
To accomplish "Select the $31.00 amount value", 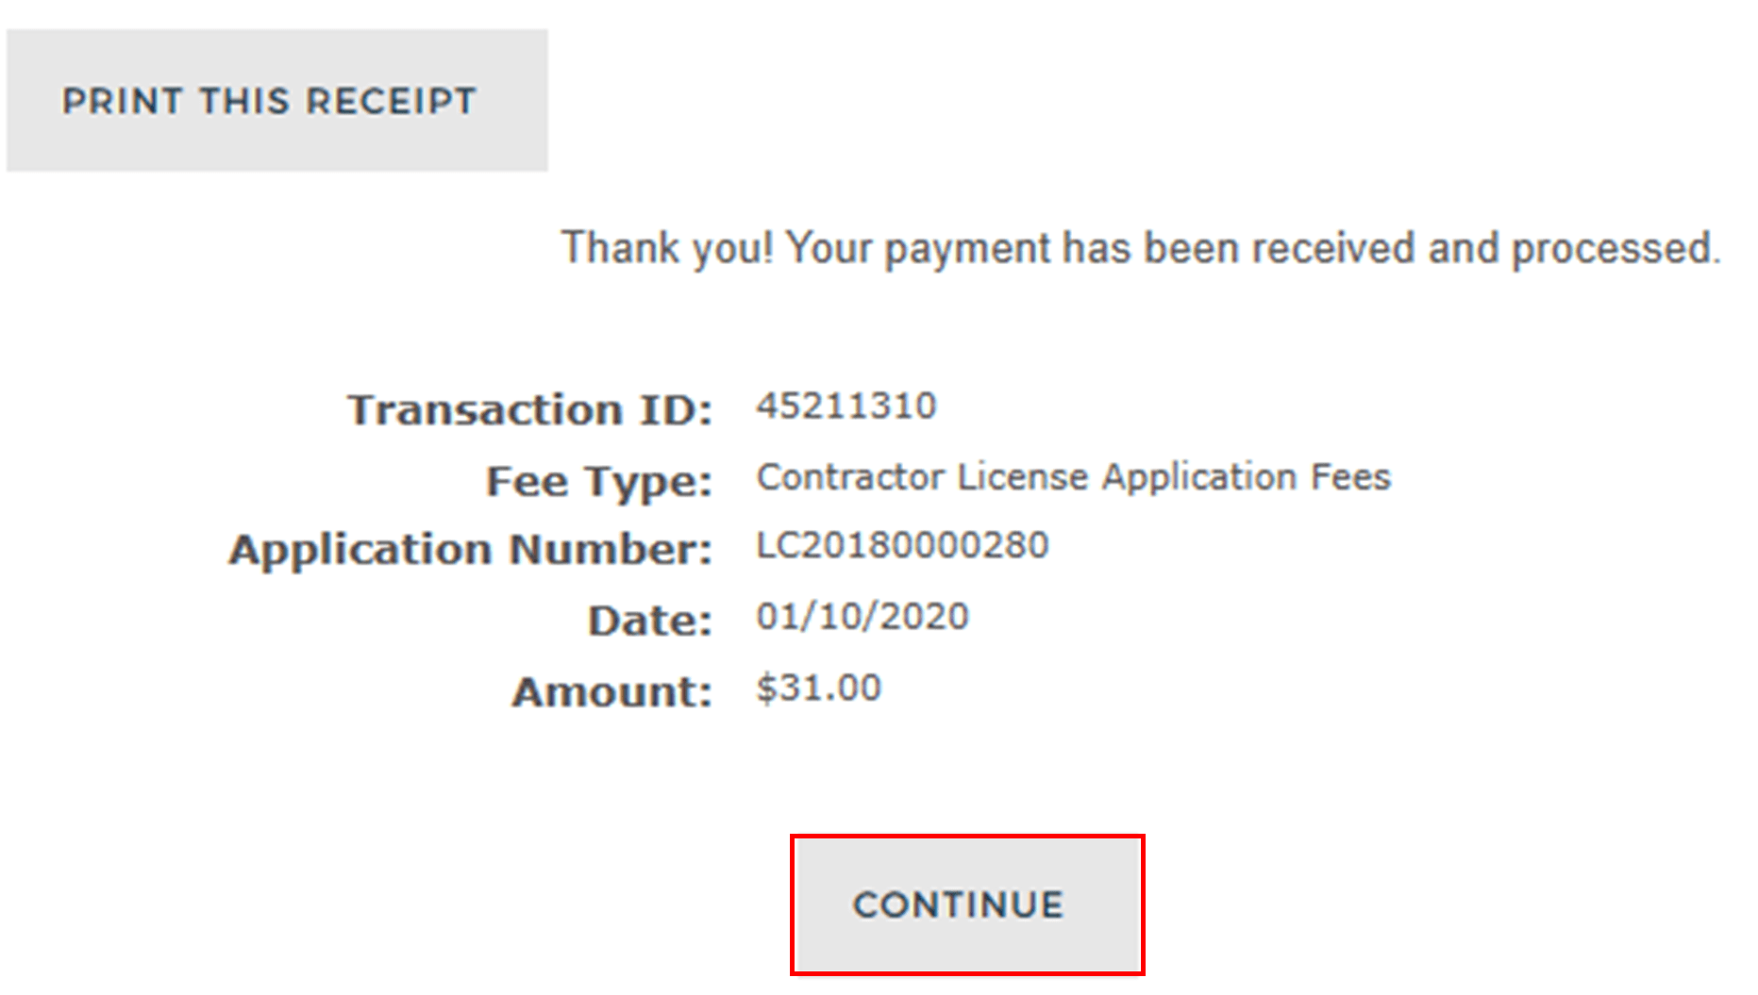I will tap(818, 688).
